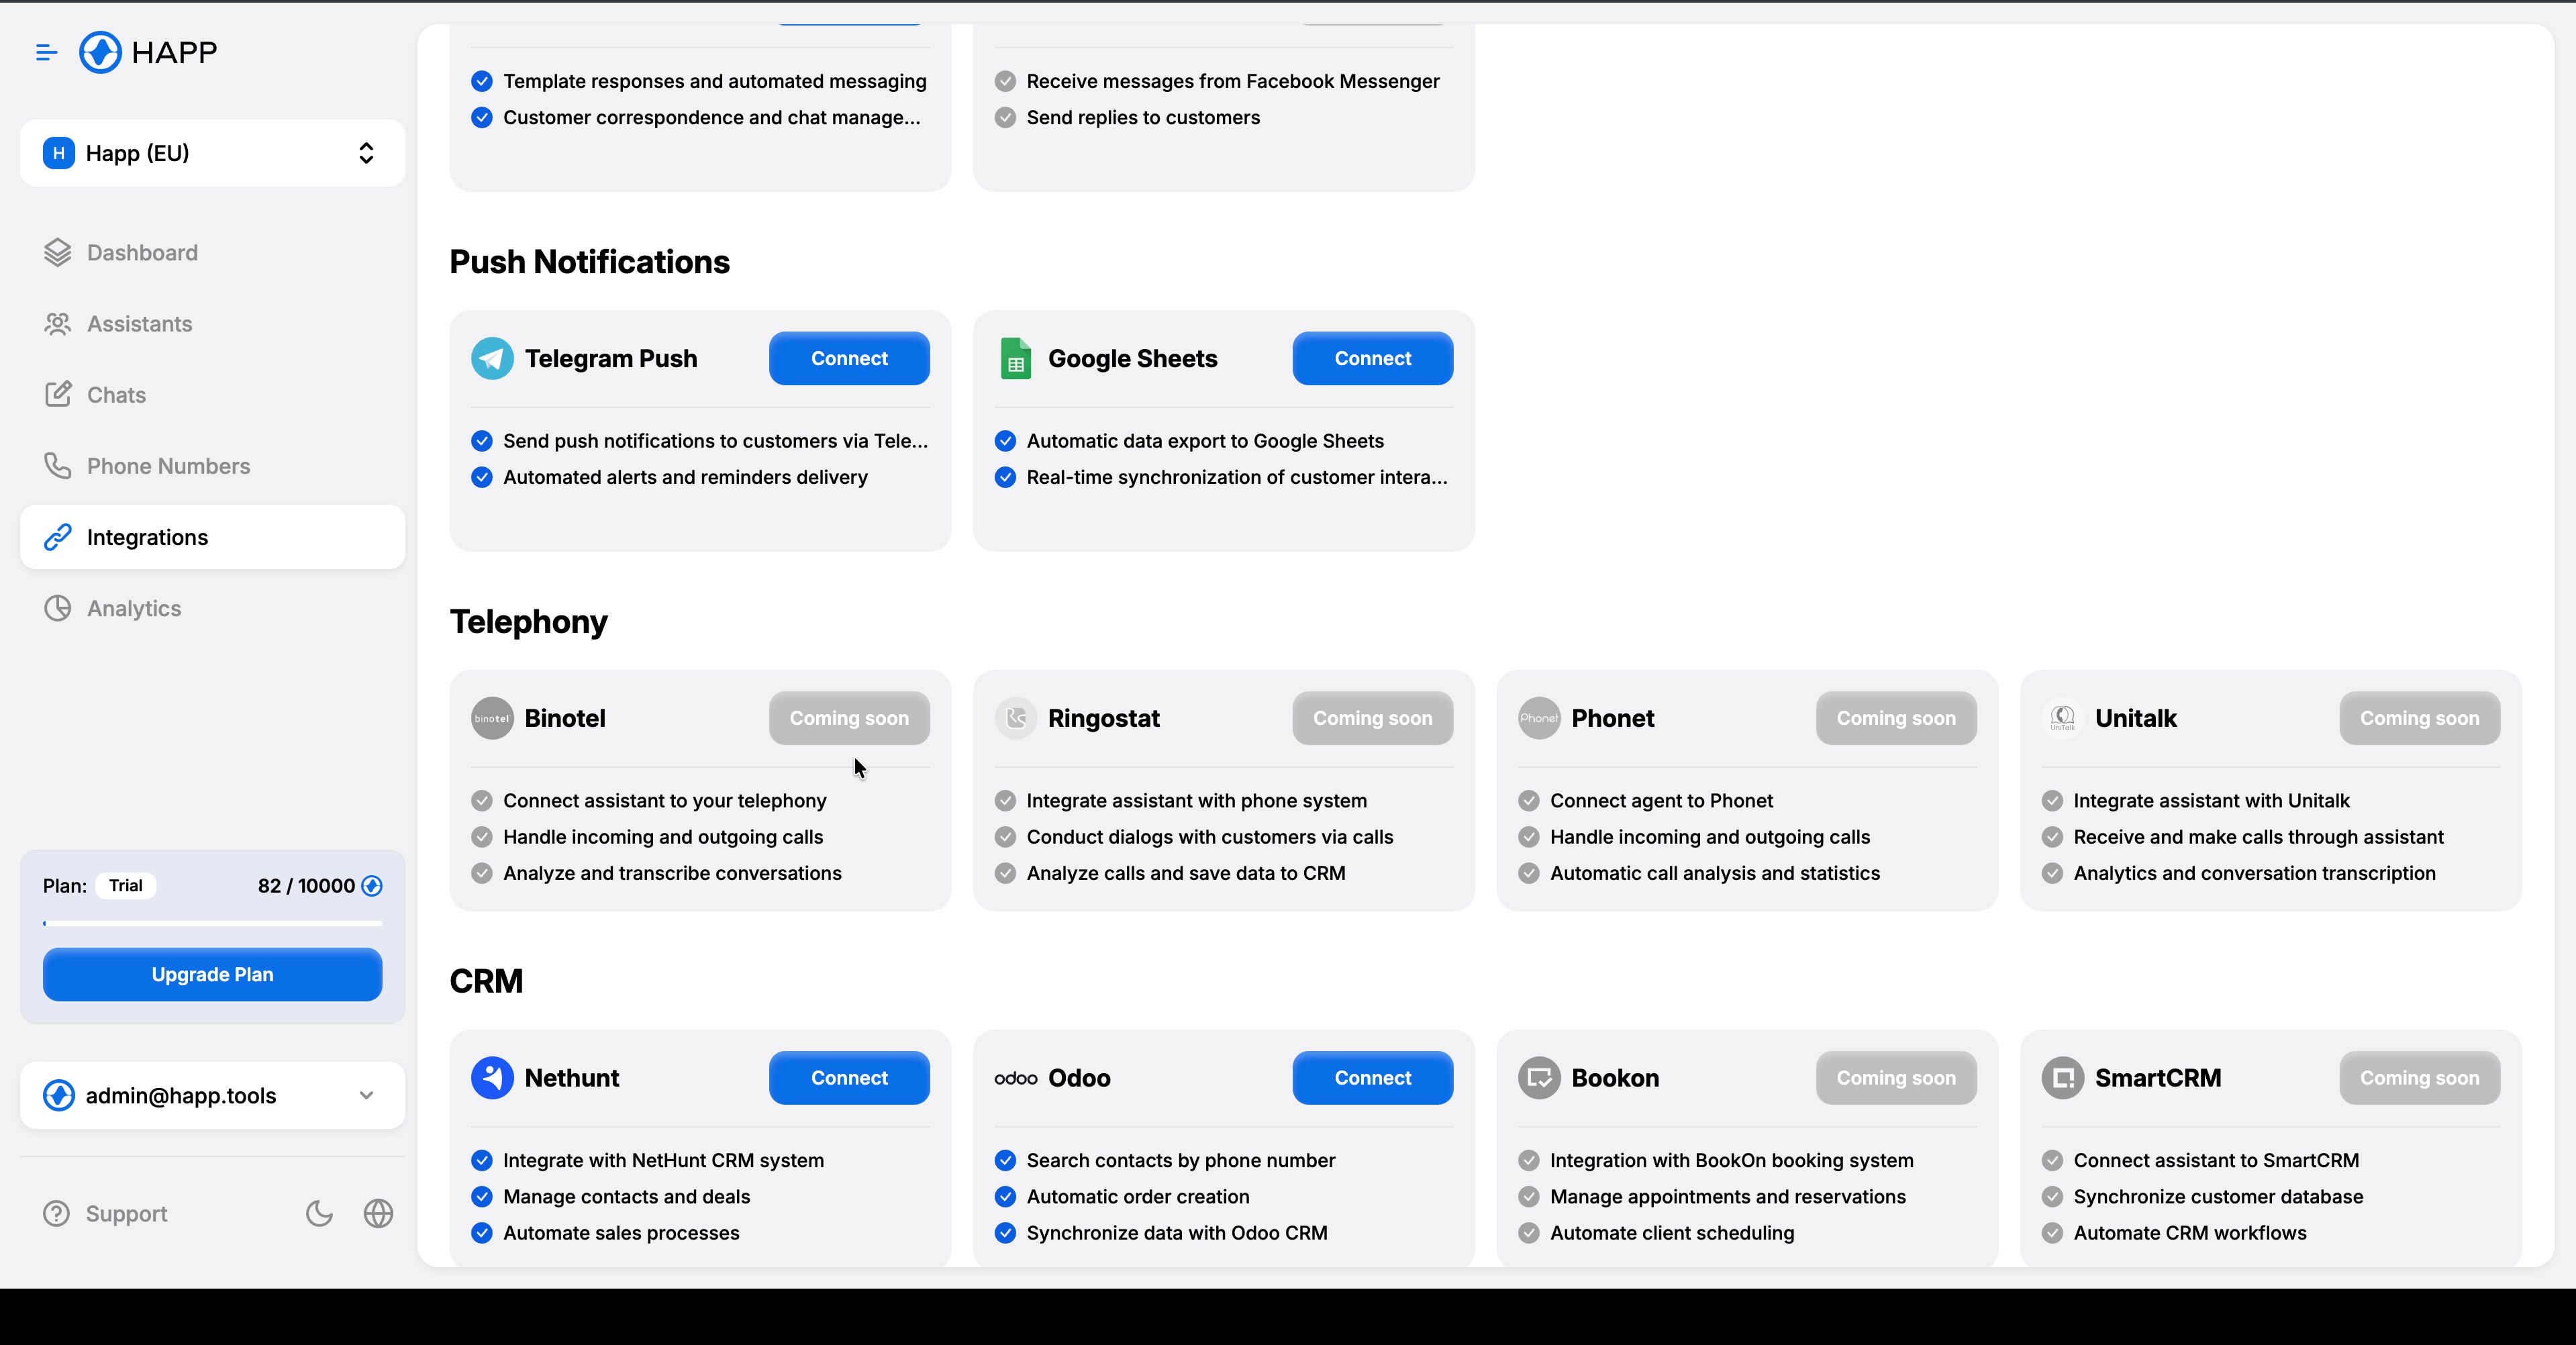Click the Nethunt logo icon
Screen dimensions: 2576x1345
[x=492, y=1077]
